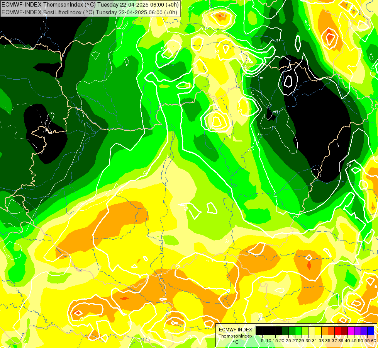This screenshot has width=378, height=348.
Task: Click the legend value 60
Action: click(374, 341)
